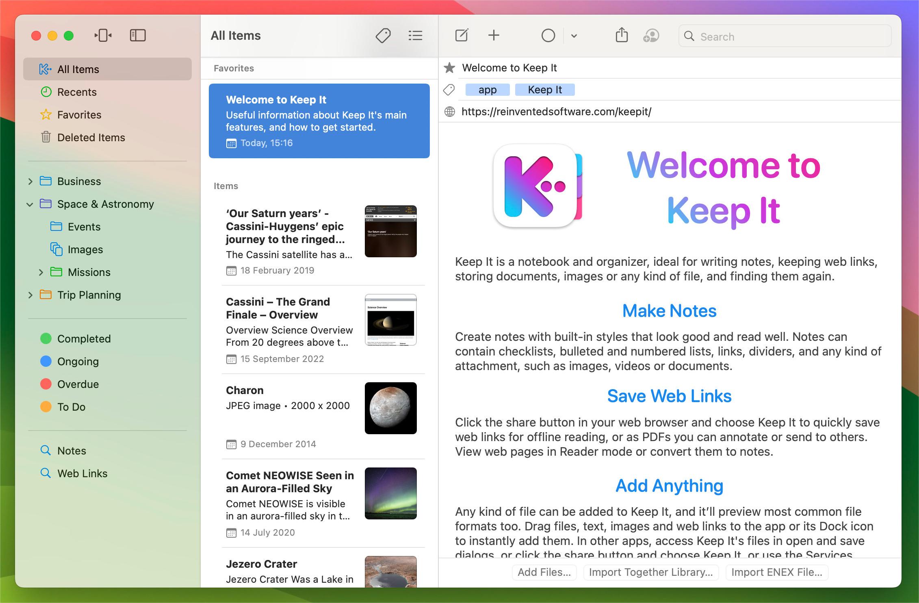Expand the Business folder chevron
The width and height of the screenshot is (919, 603).
30,181
